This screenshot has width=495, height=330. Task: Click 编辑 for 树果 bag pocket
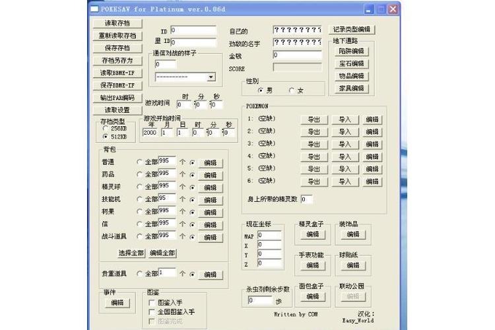pyautogui.click(x=211, y=213)
